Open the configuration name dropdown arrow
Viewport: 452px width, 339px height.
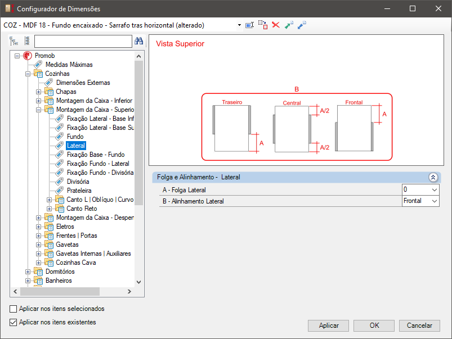239,25
